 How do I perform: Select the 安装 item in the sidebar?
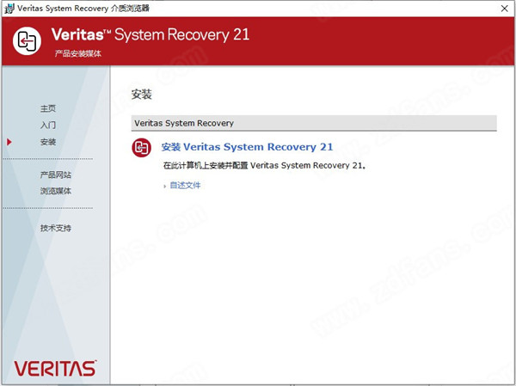pyautogui.click(x=48, y=142)
